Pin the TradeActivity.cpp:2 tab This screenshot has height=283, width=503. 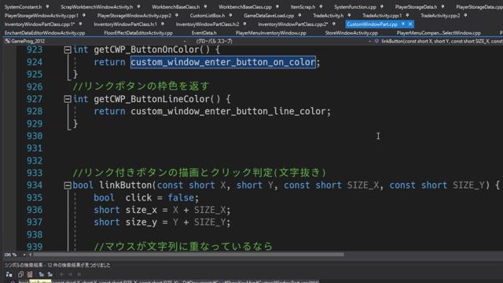(465, 15)
